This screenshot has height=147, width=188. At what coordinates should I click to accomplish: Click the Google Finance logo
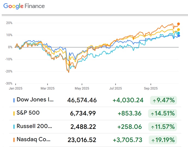[24, 6]
